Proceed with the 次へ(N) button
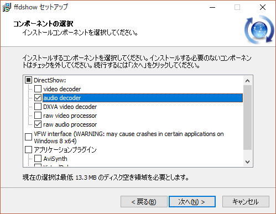The width and height of the screenshot is (276, 214). coord(192,202)
